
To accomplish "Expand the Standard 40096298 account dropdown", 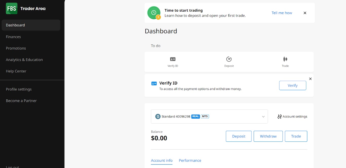I will [209, 117].
